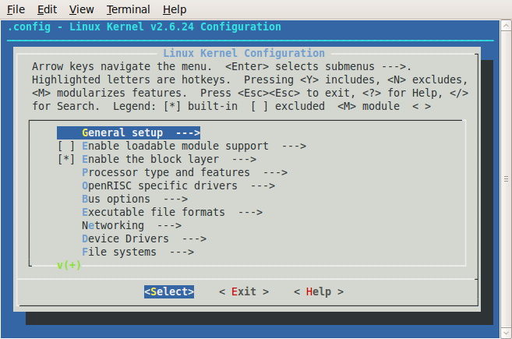Open Processor type and features submenu
512x339 pixels.
click(x=185, y=172)
